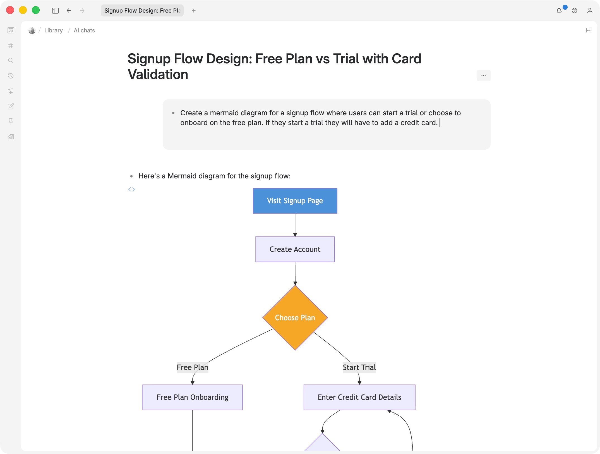Open the three-dot options menu beside title

(x=483, y=75)
